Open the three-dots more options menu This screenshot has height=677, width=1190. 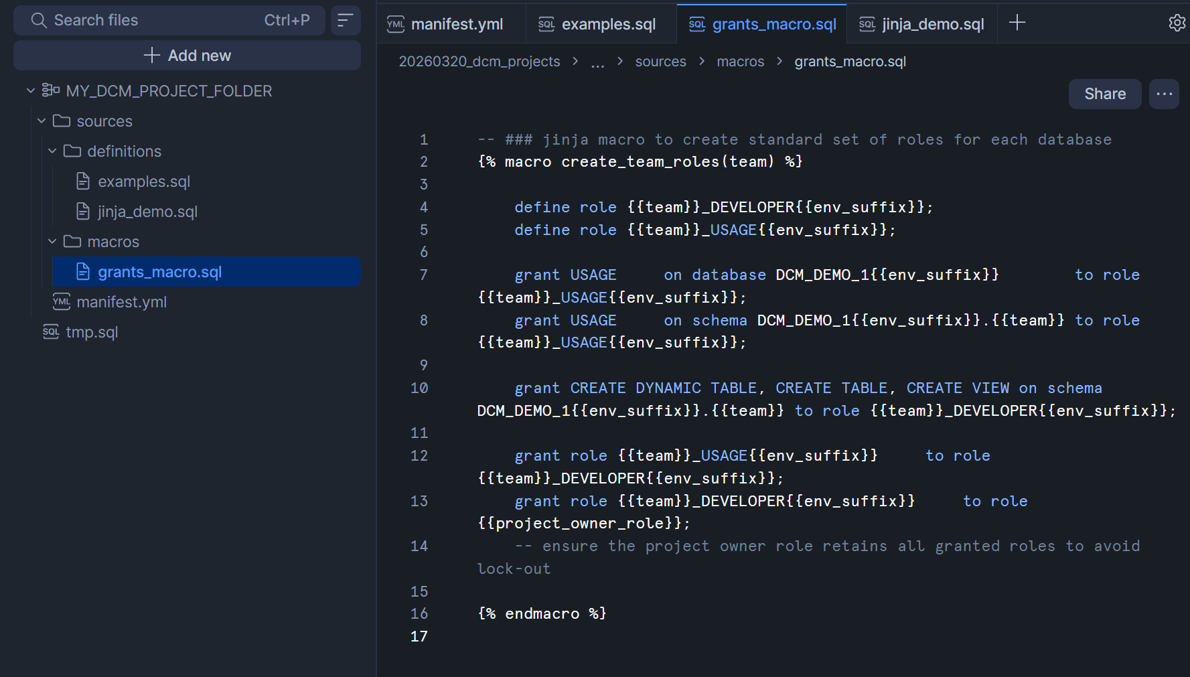1164,94
